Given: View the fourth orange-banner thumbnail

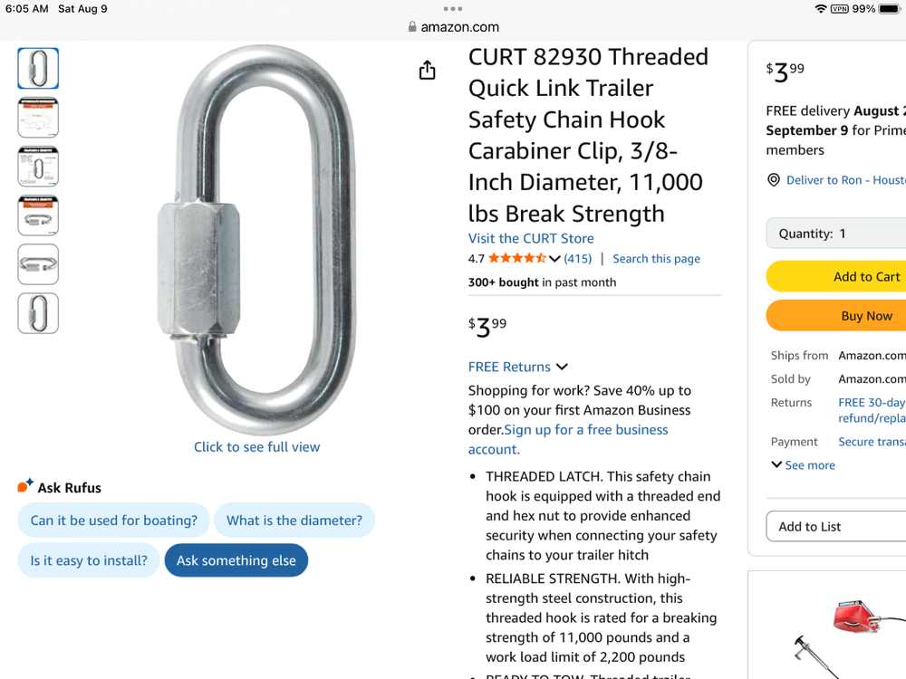Looking at the screenshot, I should click(x=38, y=215).
